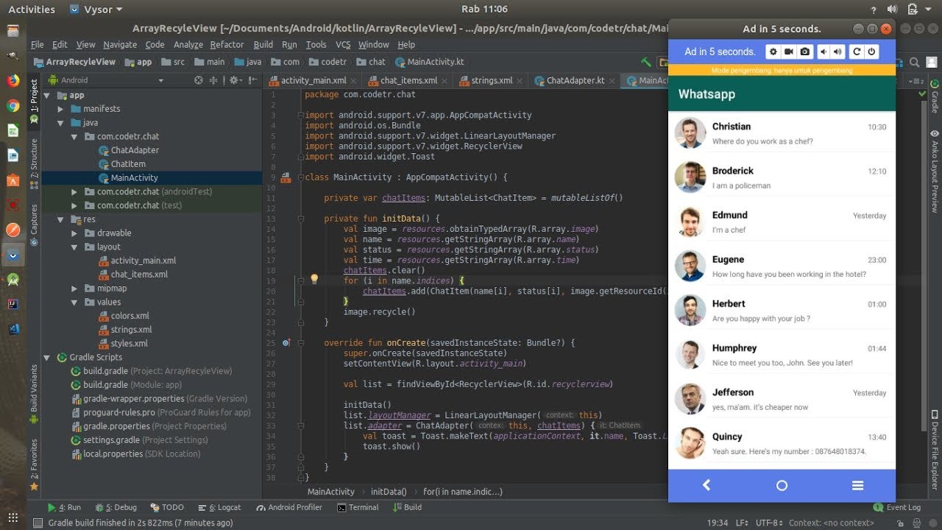The image size is (942, 530).
Task: Tap the Android recents menu button
Action: click(857, 485)
